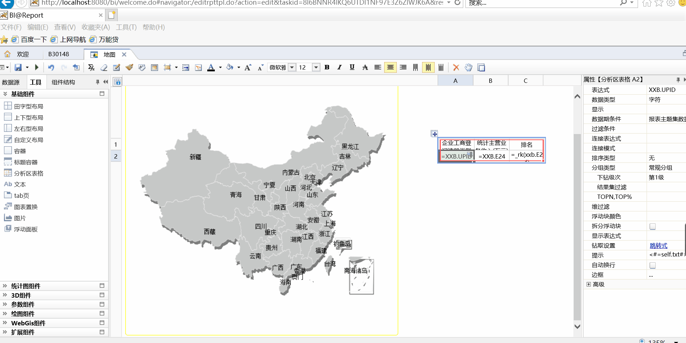Select the hand pan tool icon
The height and width of the screenshot is (343, 686).
[x=468, y=67]
